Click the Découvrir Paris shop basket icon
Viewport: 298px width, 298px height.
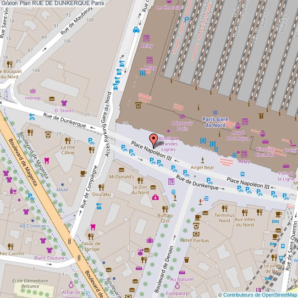point(182,116)
